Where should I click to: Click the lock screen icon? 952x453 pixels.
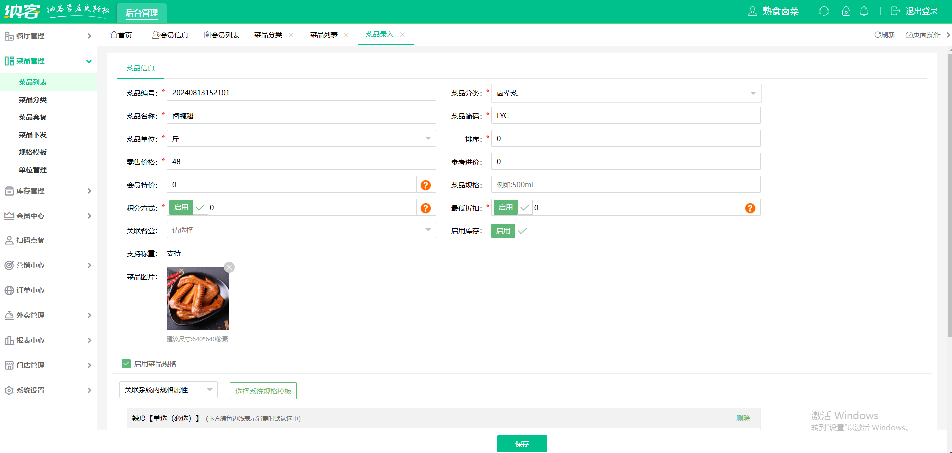click(846, 11)
